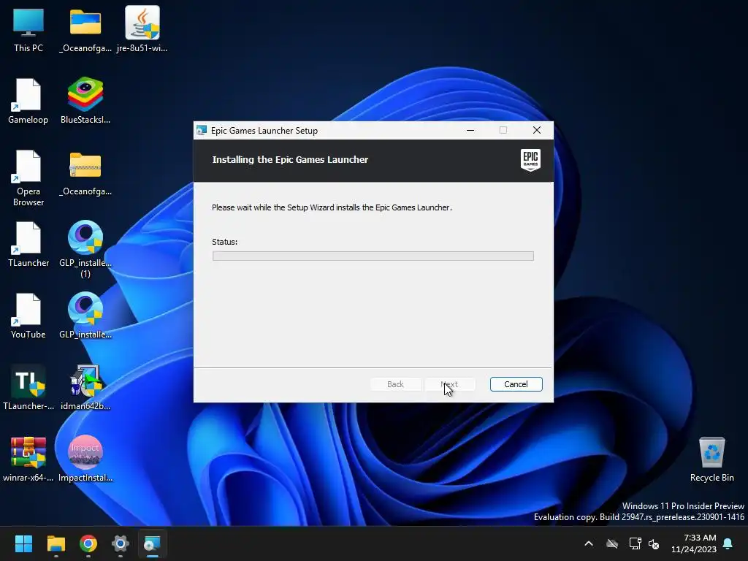Screen dimensions: 748x561
Task: Click the disabled Next button
Action: pyautogui.click(x=449, y=384)
